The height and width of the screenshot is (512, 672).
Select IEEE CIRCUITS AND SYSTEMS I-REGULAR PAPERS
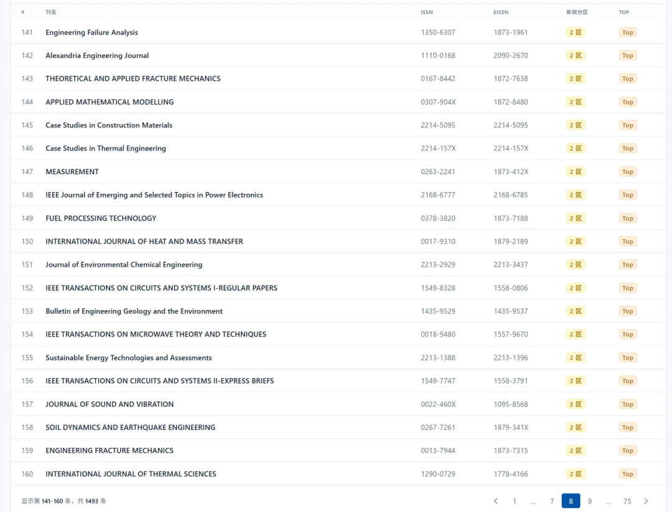point(162,288)
